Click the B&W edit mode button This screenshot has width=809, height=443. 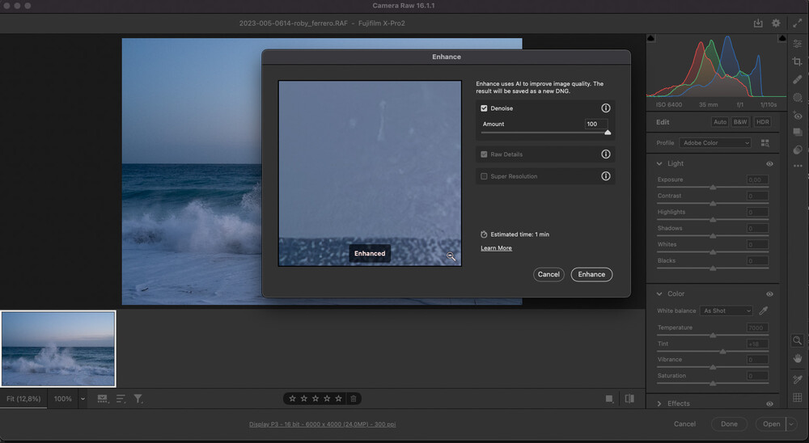point(740,122)
